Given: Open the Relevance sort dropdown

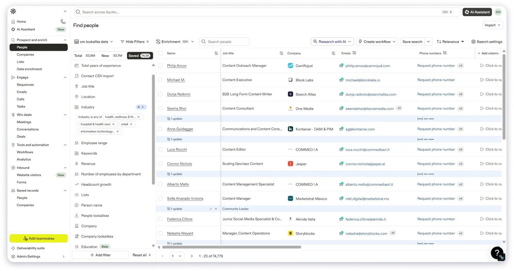Looking at the screenshot, I should tap(450, 42).
